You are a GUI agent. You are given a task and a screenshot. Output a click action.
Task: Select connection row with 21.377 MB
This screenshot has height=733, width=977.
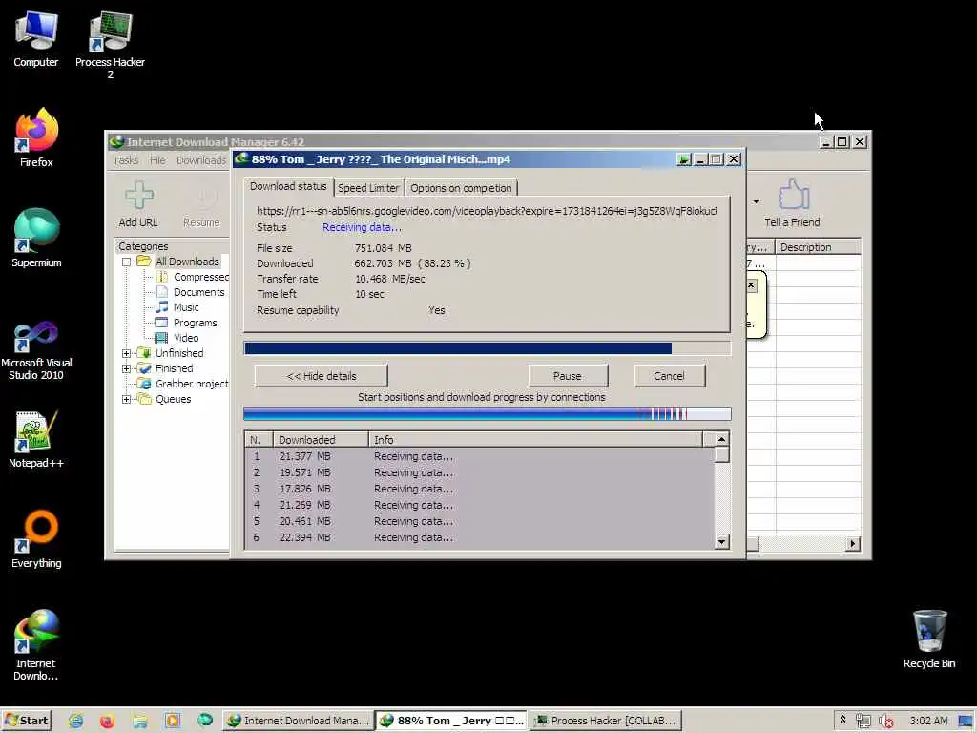(480, 457)
